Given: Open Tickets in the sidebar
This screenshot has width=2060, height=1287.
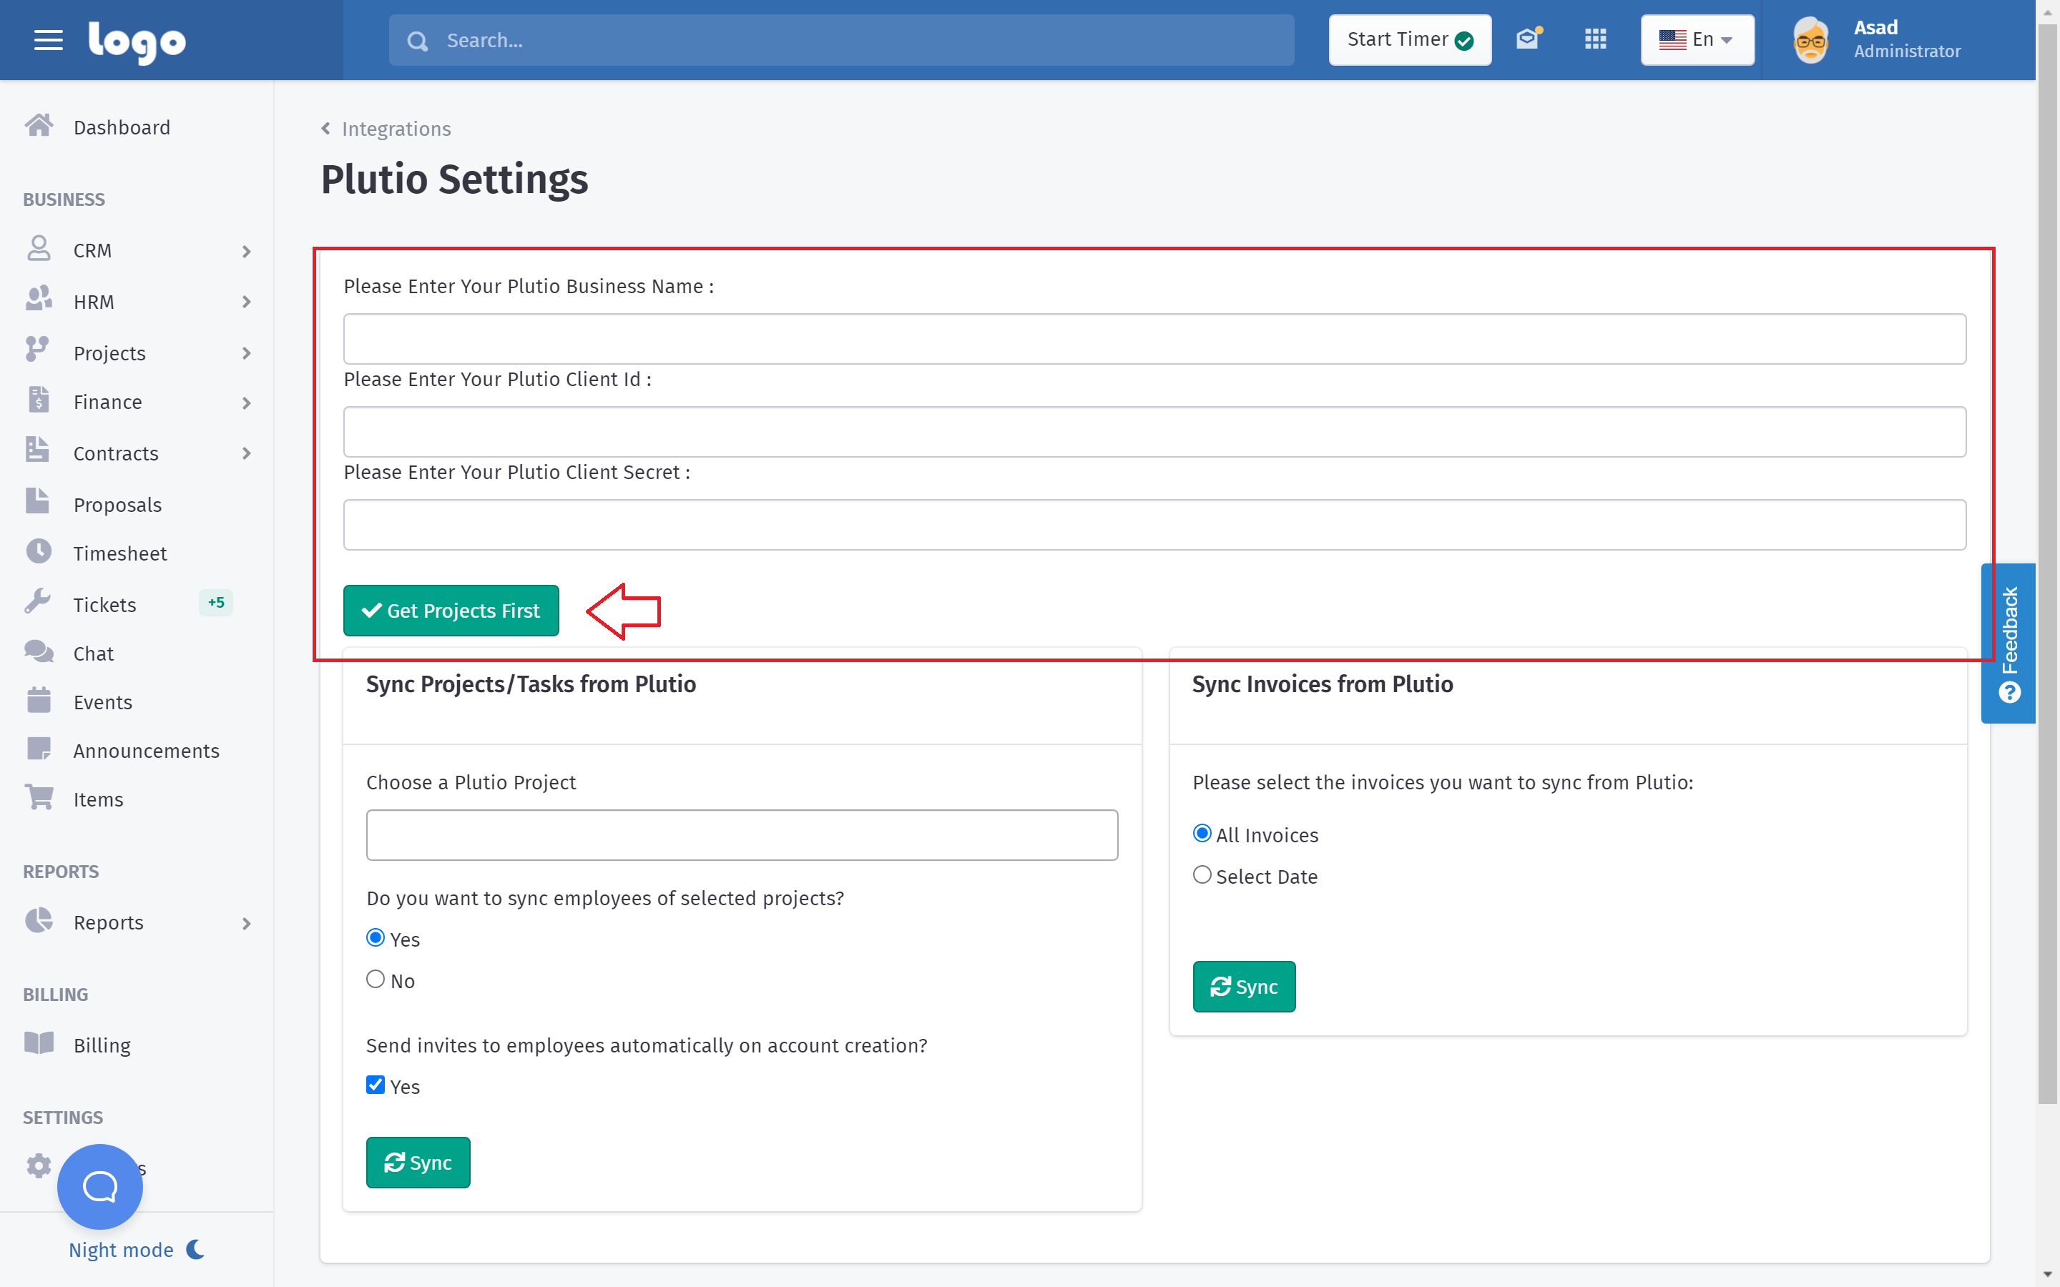Looking at the screenshot, I should pos(104,604).
